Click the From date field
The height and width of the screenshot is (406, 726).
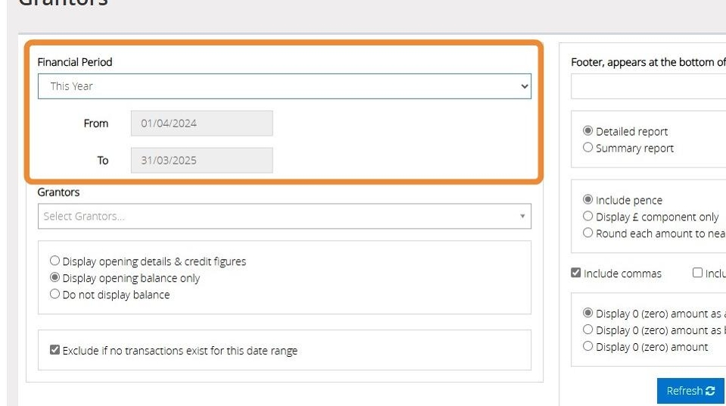pyautogui.click(x=202, y=123)
